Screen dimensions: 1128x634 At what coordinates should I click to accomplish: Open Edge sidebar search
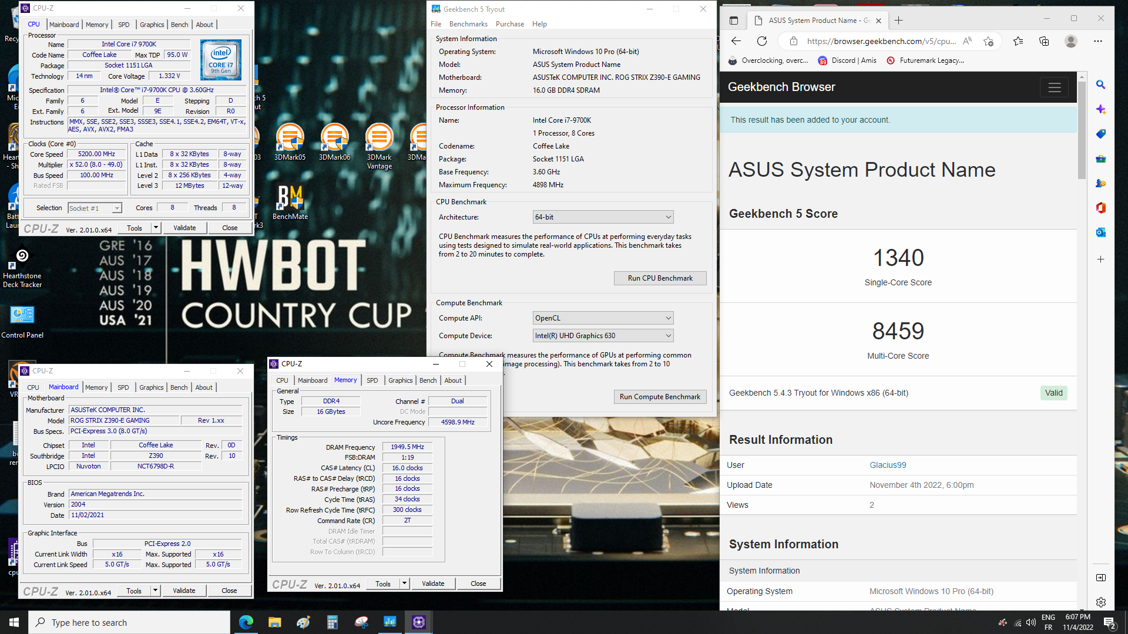[x=1101, y=85]
